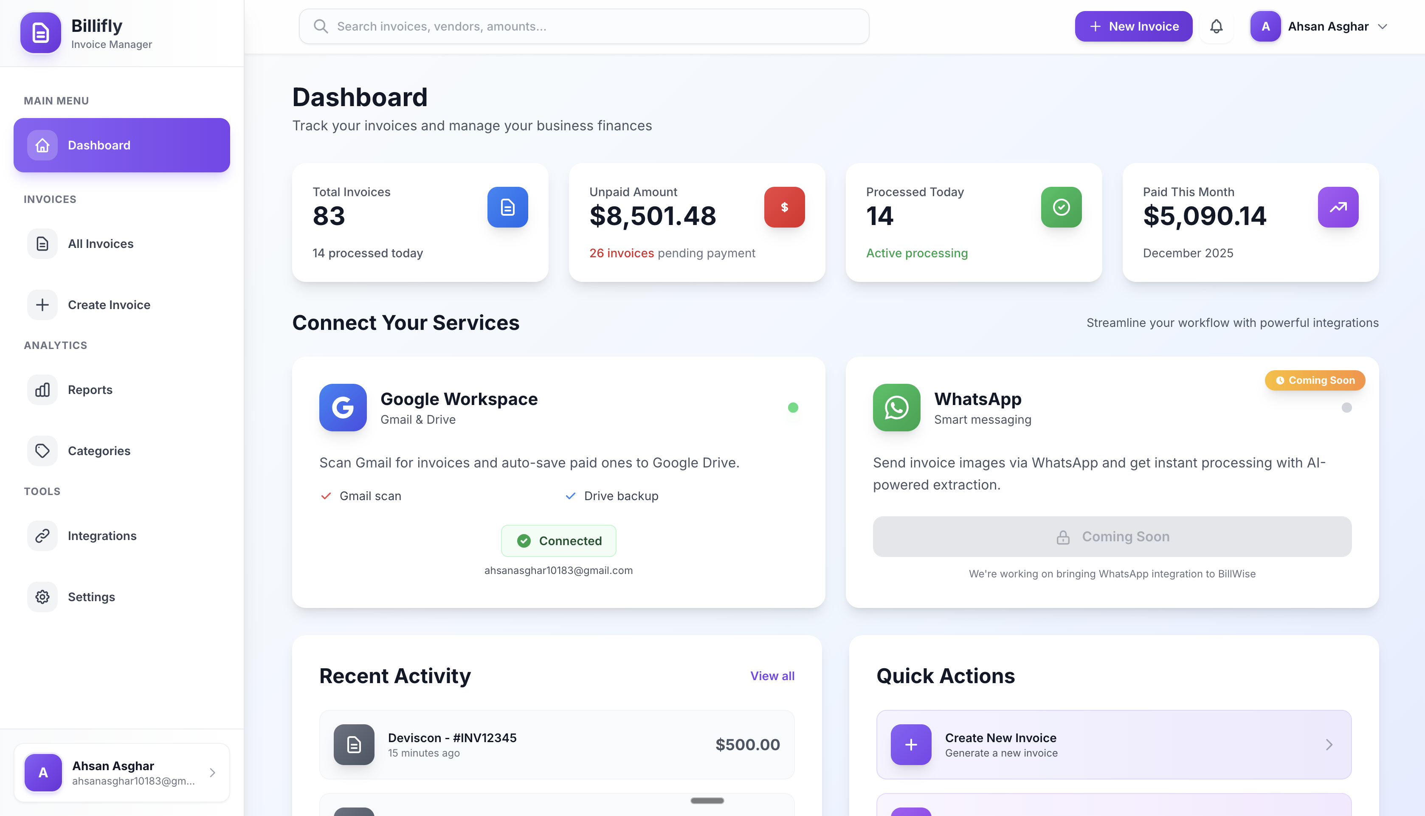This screenshot has width=1425, height=816.
Task: Click the 15 minutes ago timestamp
Action: tap(424, 753)
